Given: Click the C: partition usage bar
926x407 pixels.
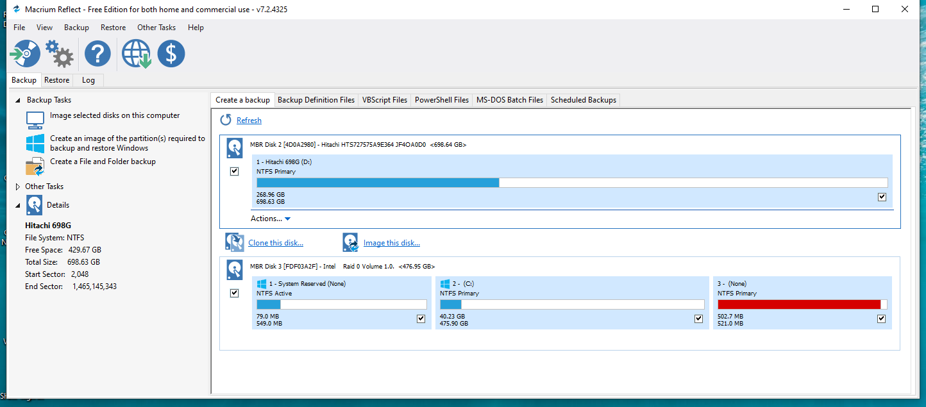Looking at the screenshot, I should tap(571, 304).
